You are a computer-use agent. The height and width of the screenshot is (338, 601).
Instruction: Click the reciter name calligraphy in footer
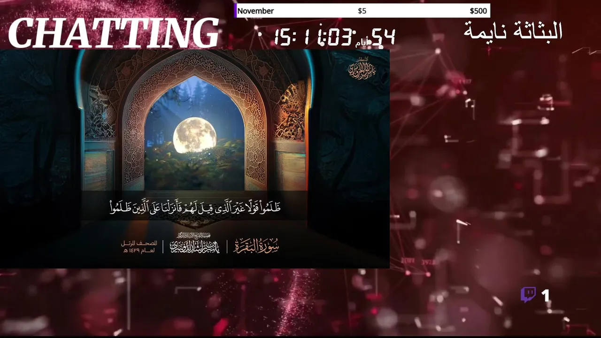[195, 244]
